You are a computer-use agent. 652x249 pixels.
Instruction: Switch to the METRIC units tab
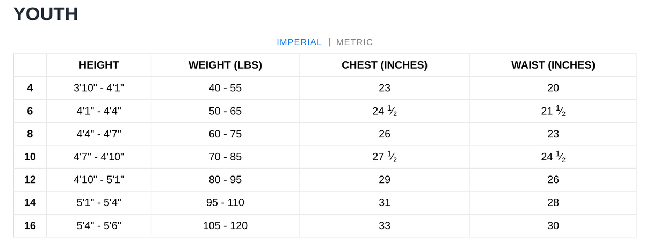(354, 42)
